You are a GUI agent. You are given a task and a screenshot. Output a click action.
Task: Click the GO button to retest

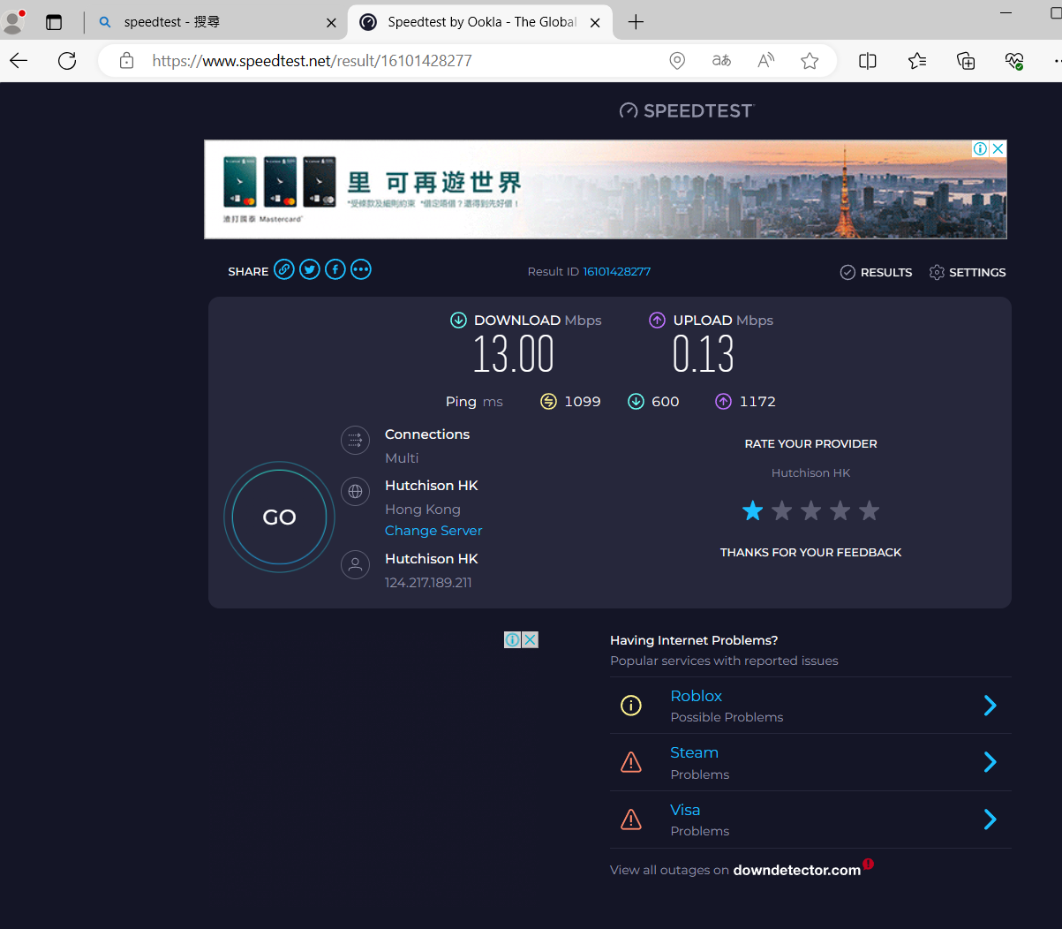[278, 517]
